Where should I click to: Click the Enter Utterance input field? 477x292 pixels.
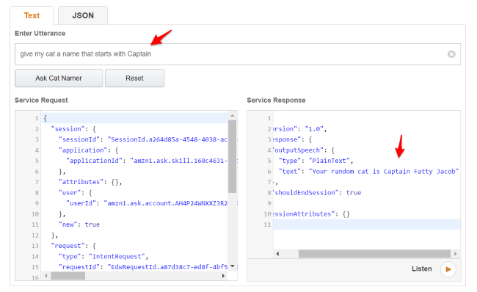238,54
